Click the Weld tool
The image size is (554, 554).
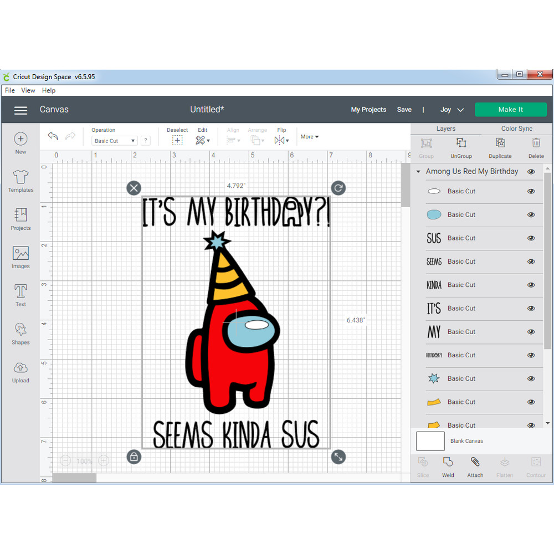click(448, 466)
